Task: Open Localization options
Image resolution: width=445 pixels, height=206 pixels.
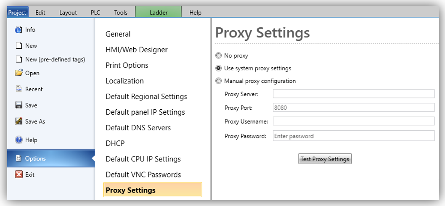Action: 124,81
